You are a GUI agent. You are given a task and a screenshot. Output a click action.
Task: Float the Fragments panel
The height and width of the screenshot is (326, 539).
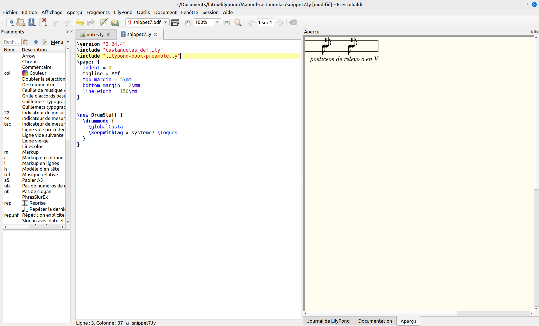[x=67, y=32]
